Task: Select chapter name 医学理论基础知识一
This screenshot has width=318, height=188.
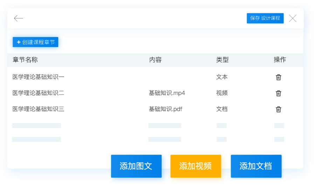Action: 39,77
